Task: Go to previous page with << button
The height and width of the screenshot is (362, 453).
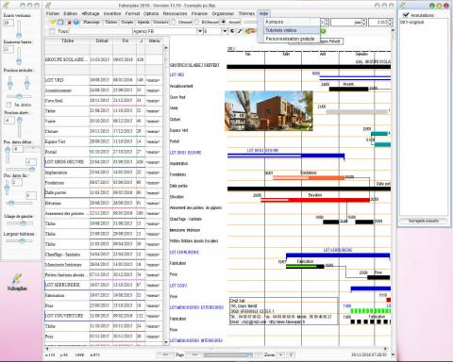Action: pyautogui.click(x=165, y=354)
